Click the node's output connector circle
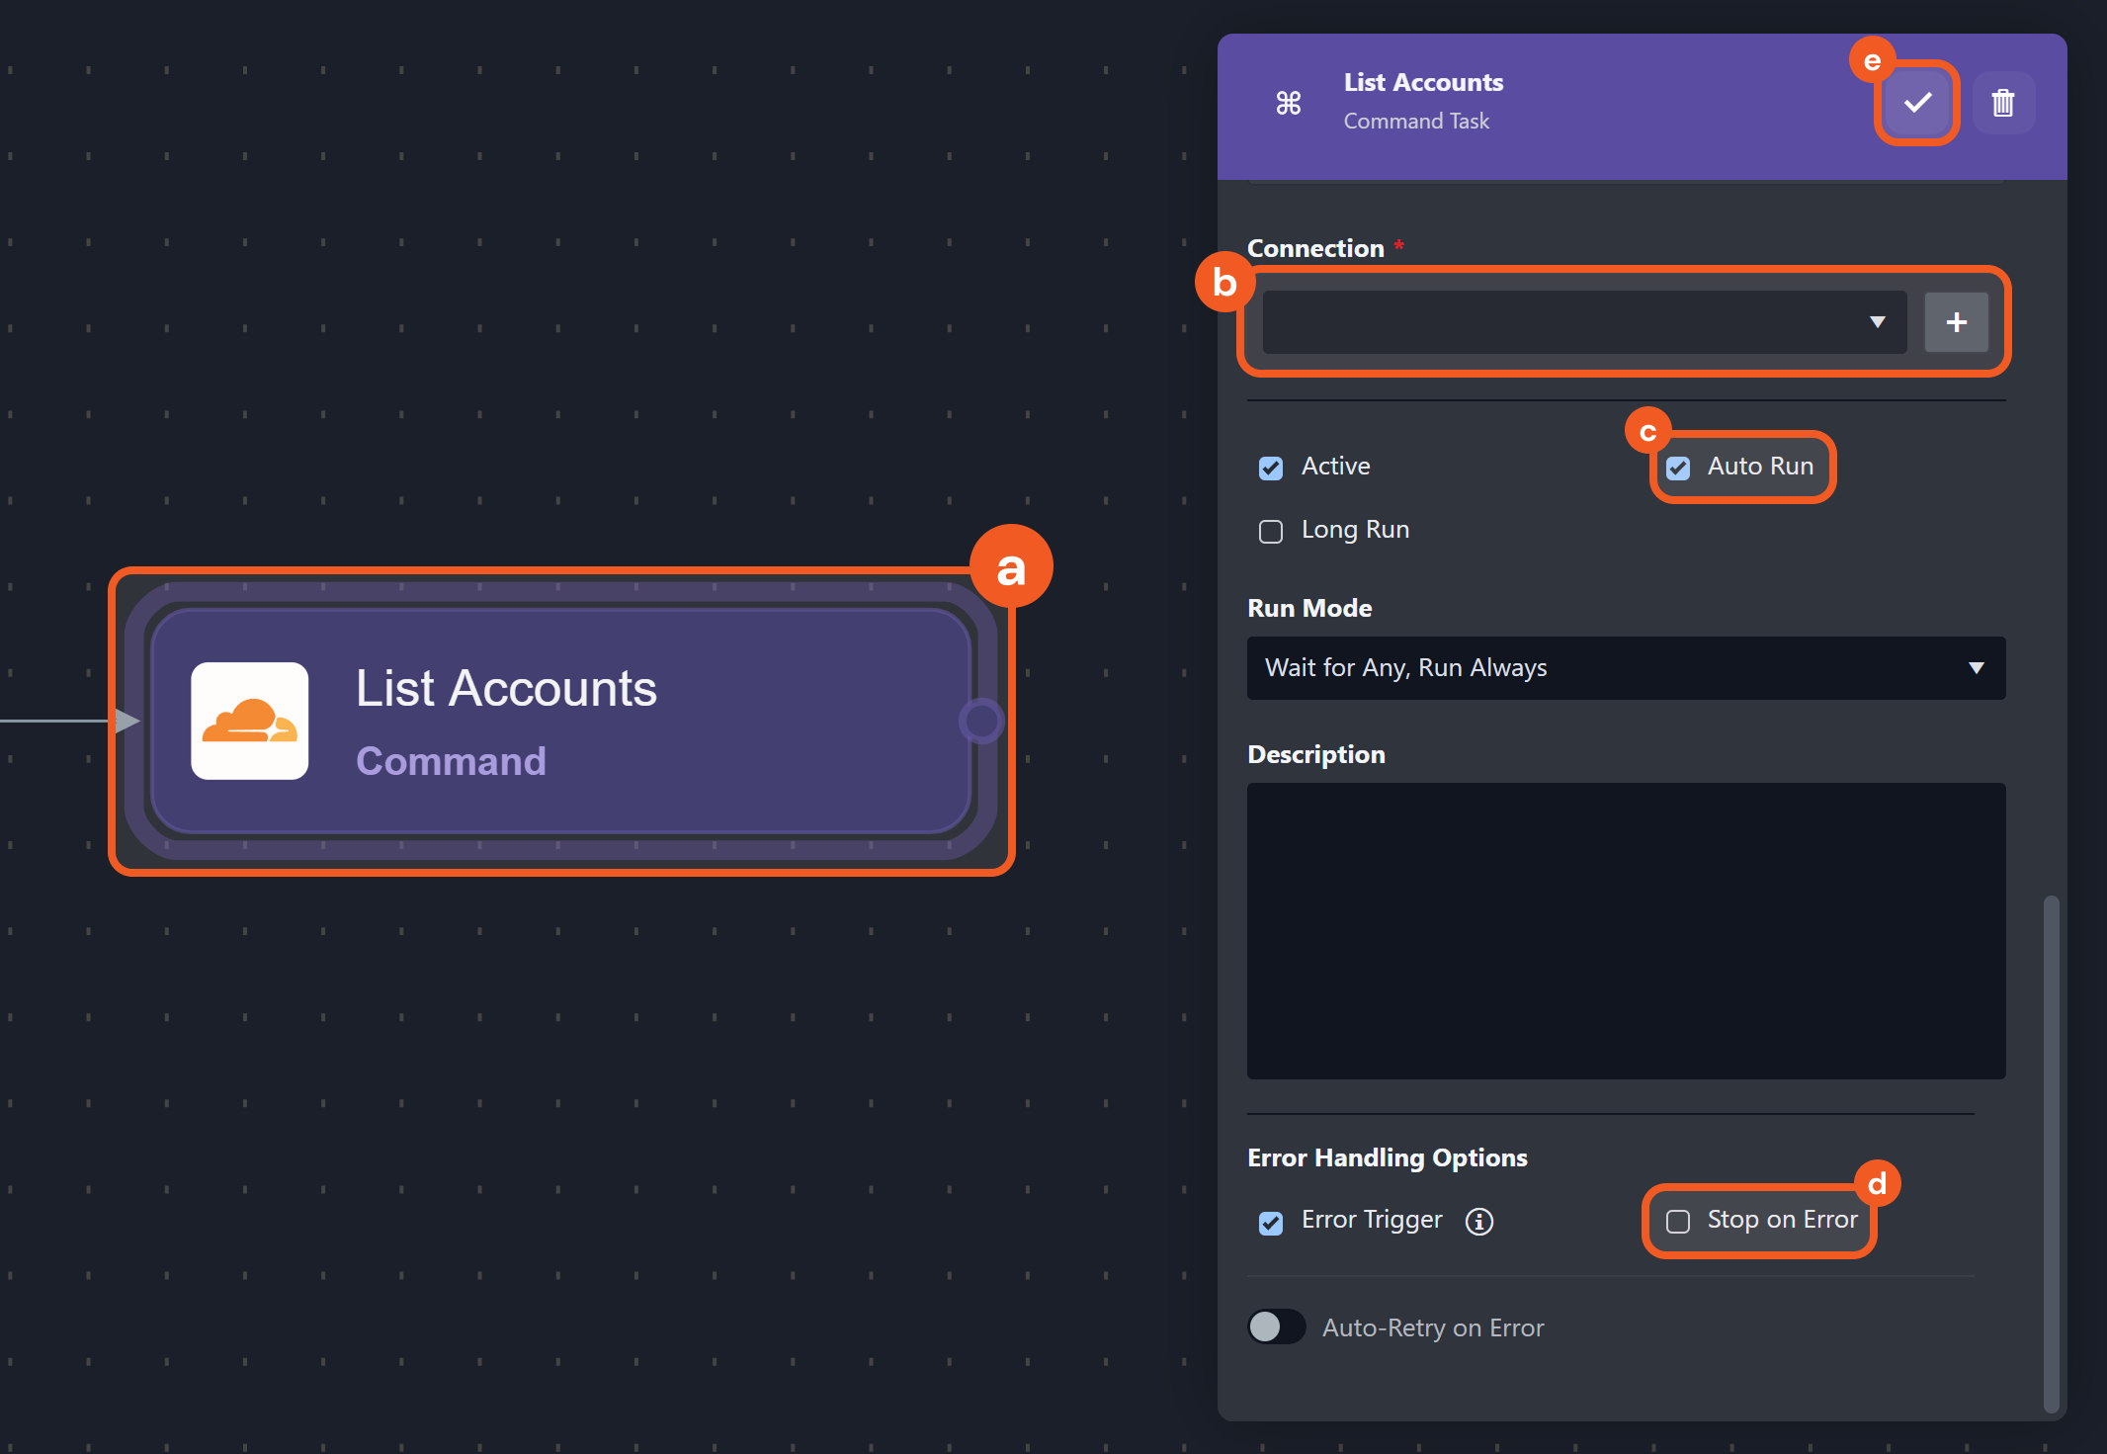This screenshot has width=2107, height=1454. pos(981,721)
